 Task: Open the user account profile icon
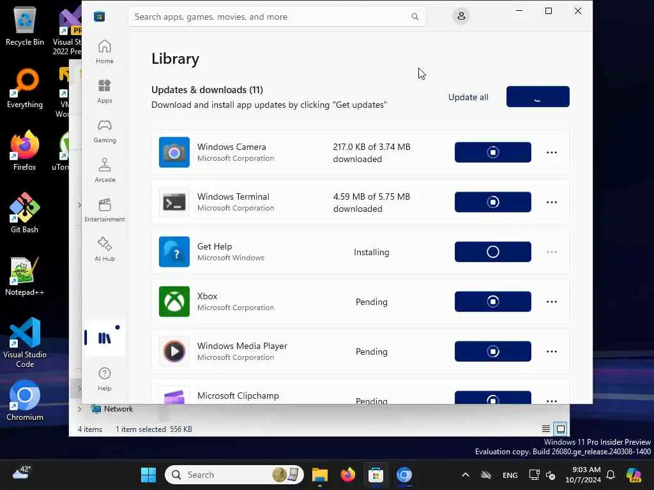[x=461, y=16]
